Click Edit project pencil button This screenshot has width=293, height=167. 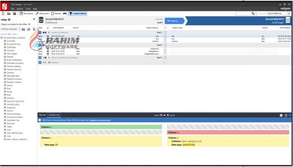42,14
